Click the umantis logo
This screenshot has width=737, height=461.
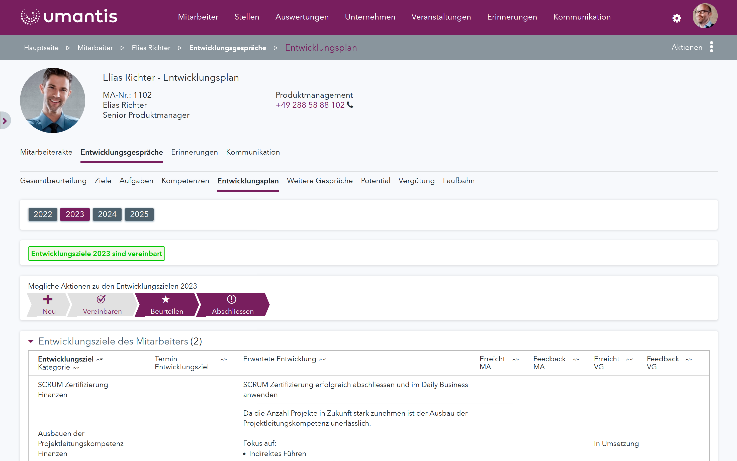point(69,17)
